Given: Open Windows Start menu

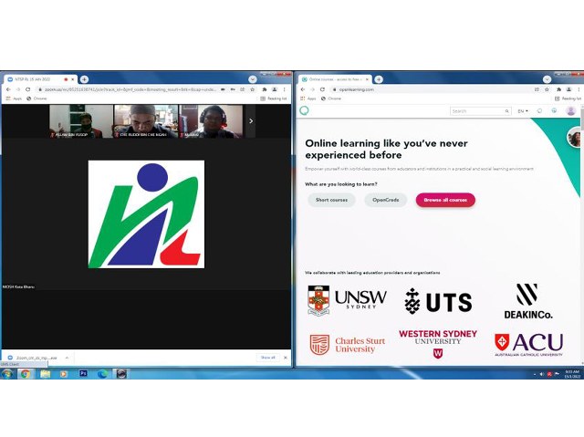Looking at the screenshot, I should tap(7, 374).
